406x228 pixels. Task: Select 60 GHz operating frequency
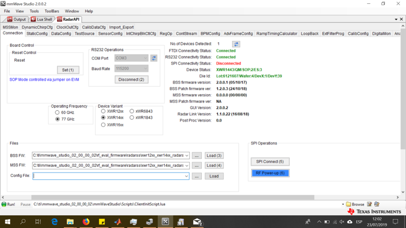coord(57,113)
